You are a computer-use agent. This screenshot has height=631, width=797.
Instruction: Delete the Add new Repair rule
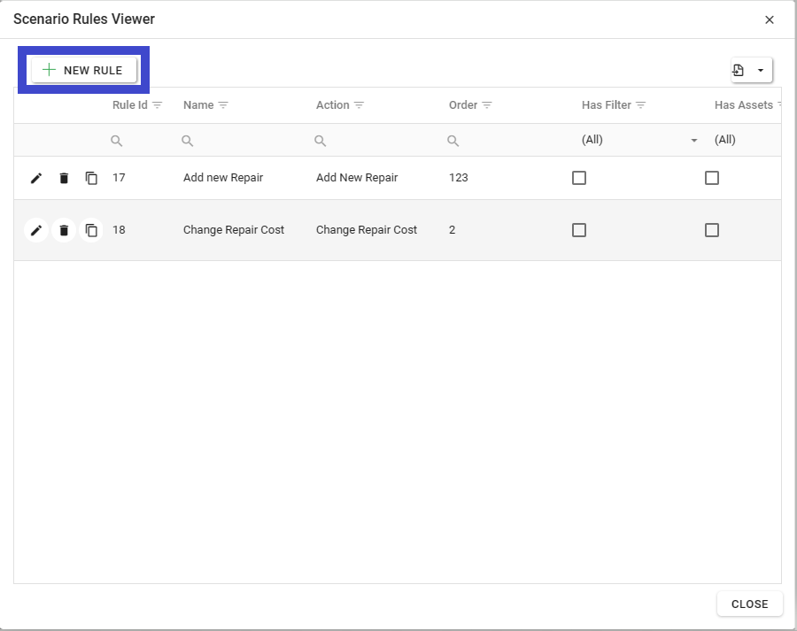(64, 178)
